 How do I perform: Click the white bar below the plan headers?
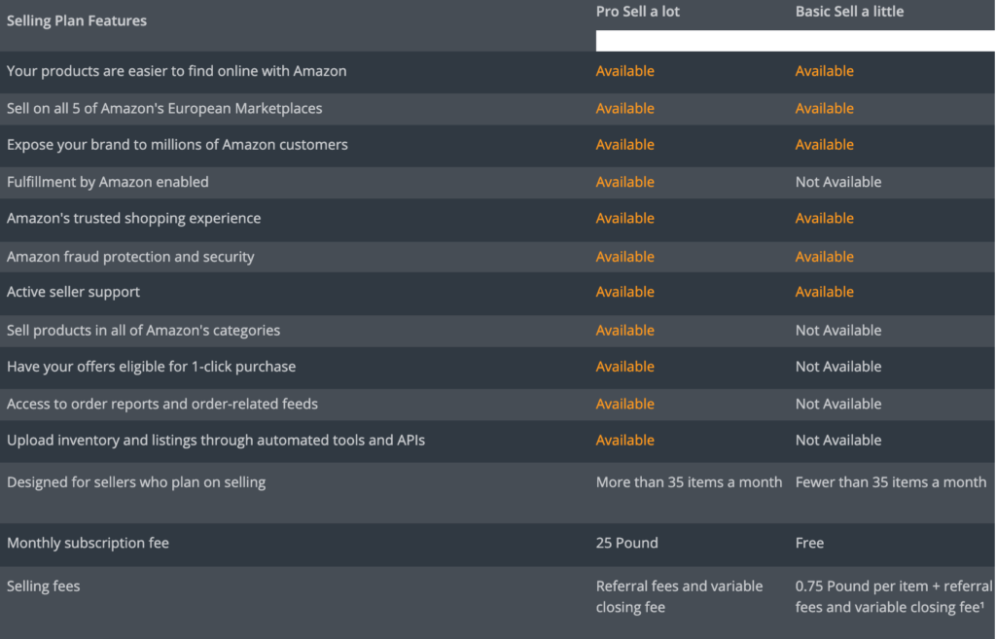tap(795, 41)
